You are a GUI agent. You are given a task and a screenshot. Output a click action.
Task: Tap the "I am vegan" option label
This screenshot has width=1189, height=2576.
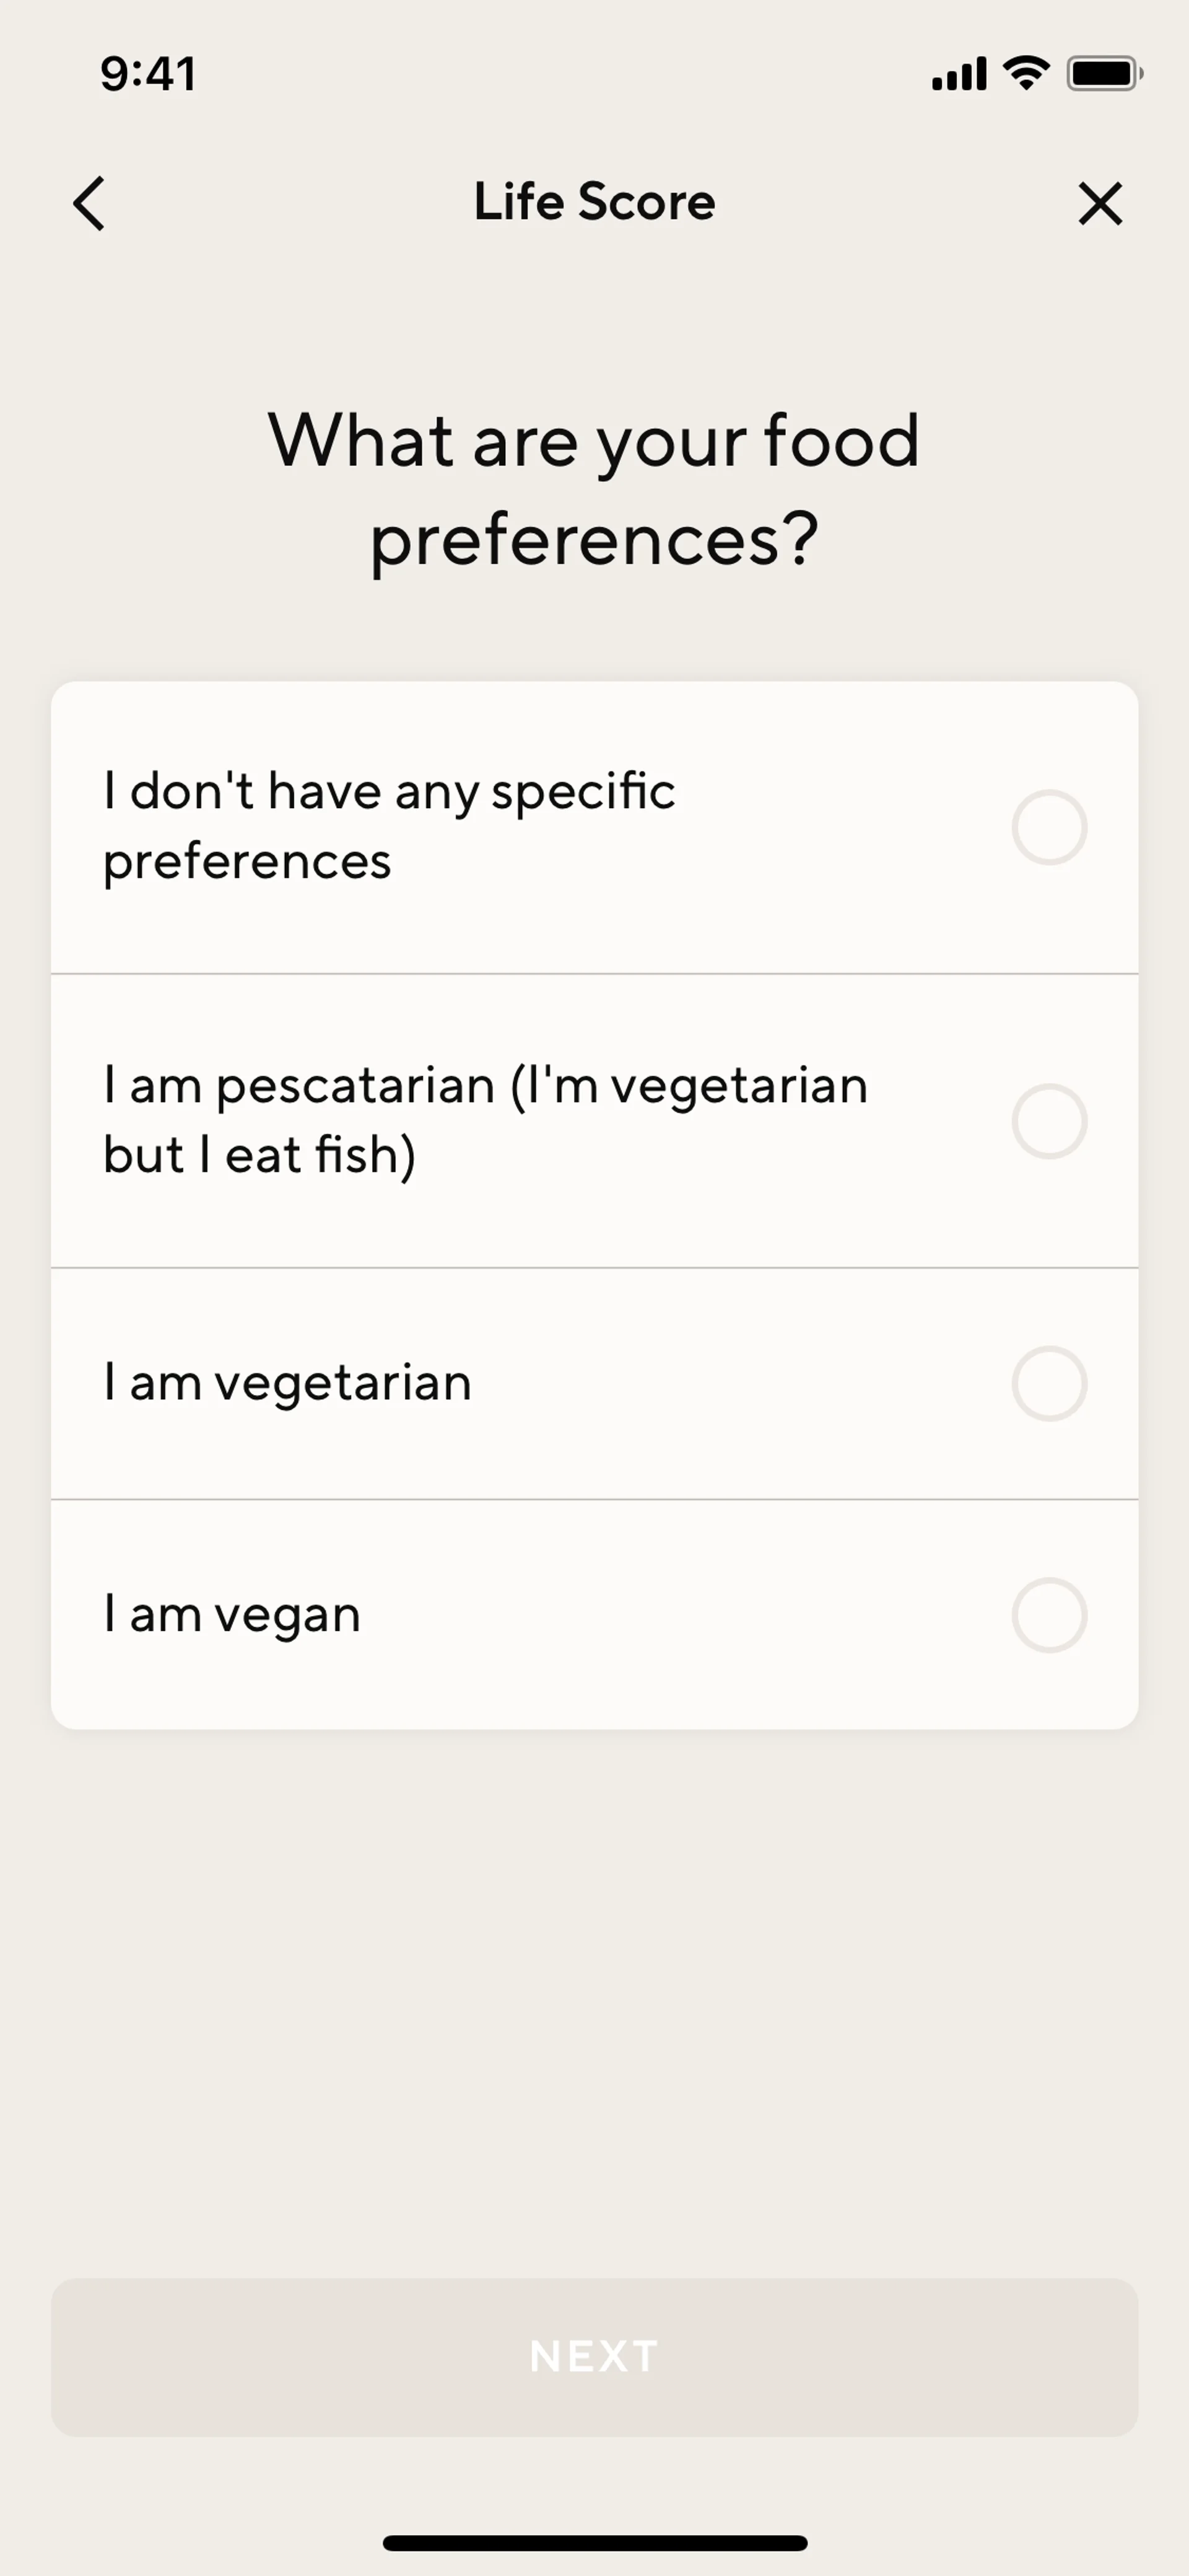point(232,1615)
